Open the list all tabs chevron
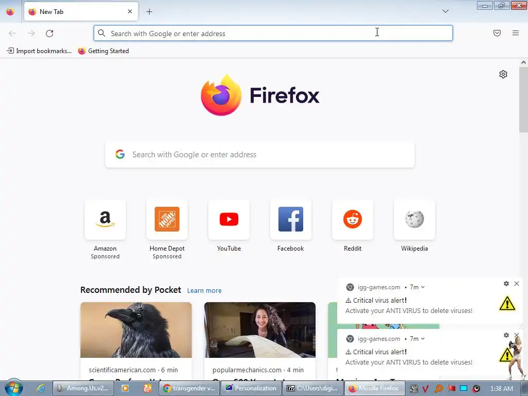Image resolution: width=528 pixels, height=396 pixels. (445, 11)
